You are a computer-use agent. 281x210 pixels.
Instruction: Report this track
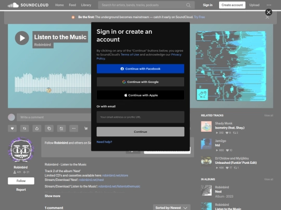click(x=21, y=190)
